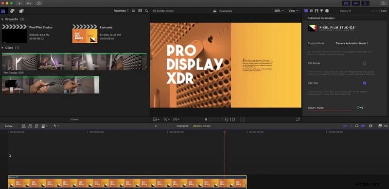The height and width of the screenshot is (189, 389).
Task: Open the text inspector tab icon
Action: click(311, 11)
